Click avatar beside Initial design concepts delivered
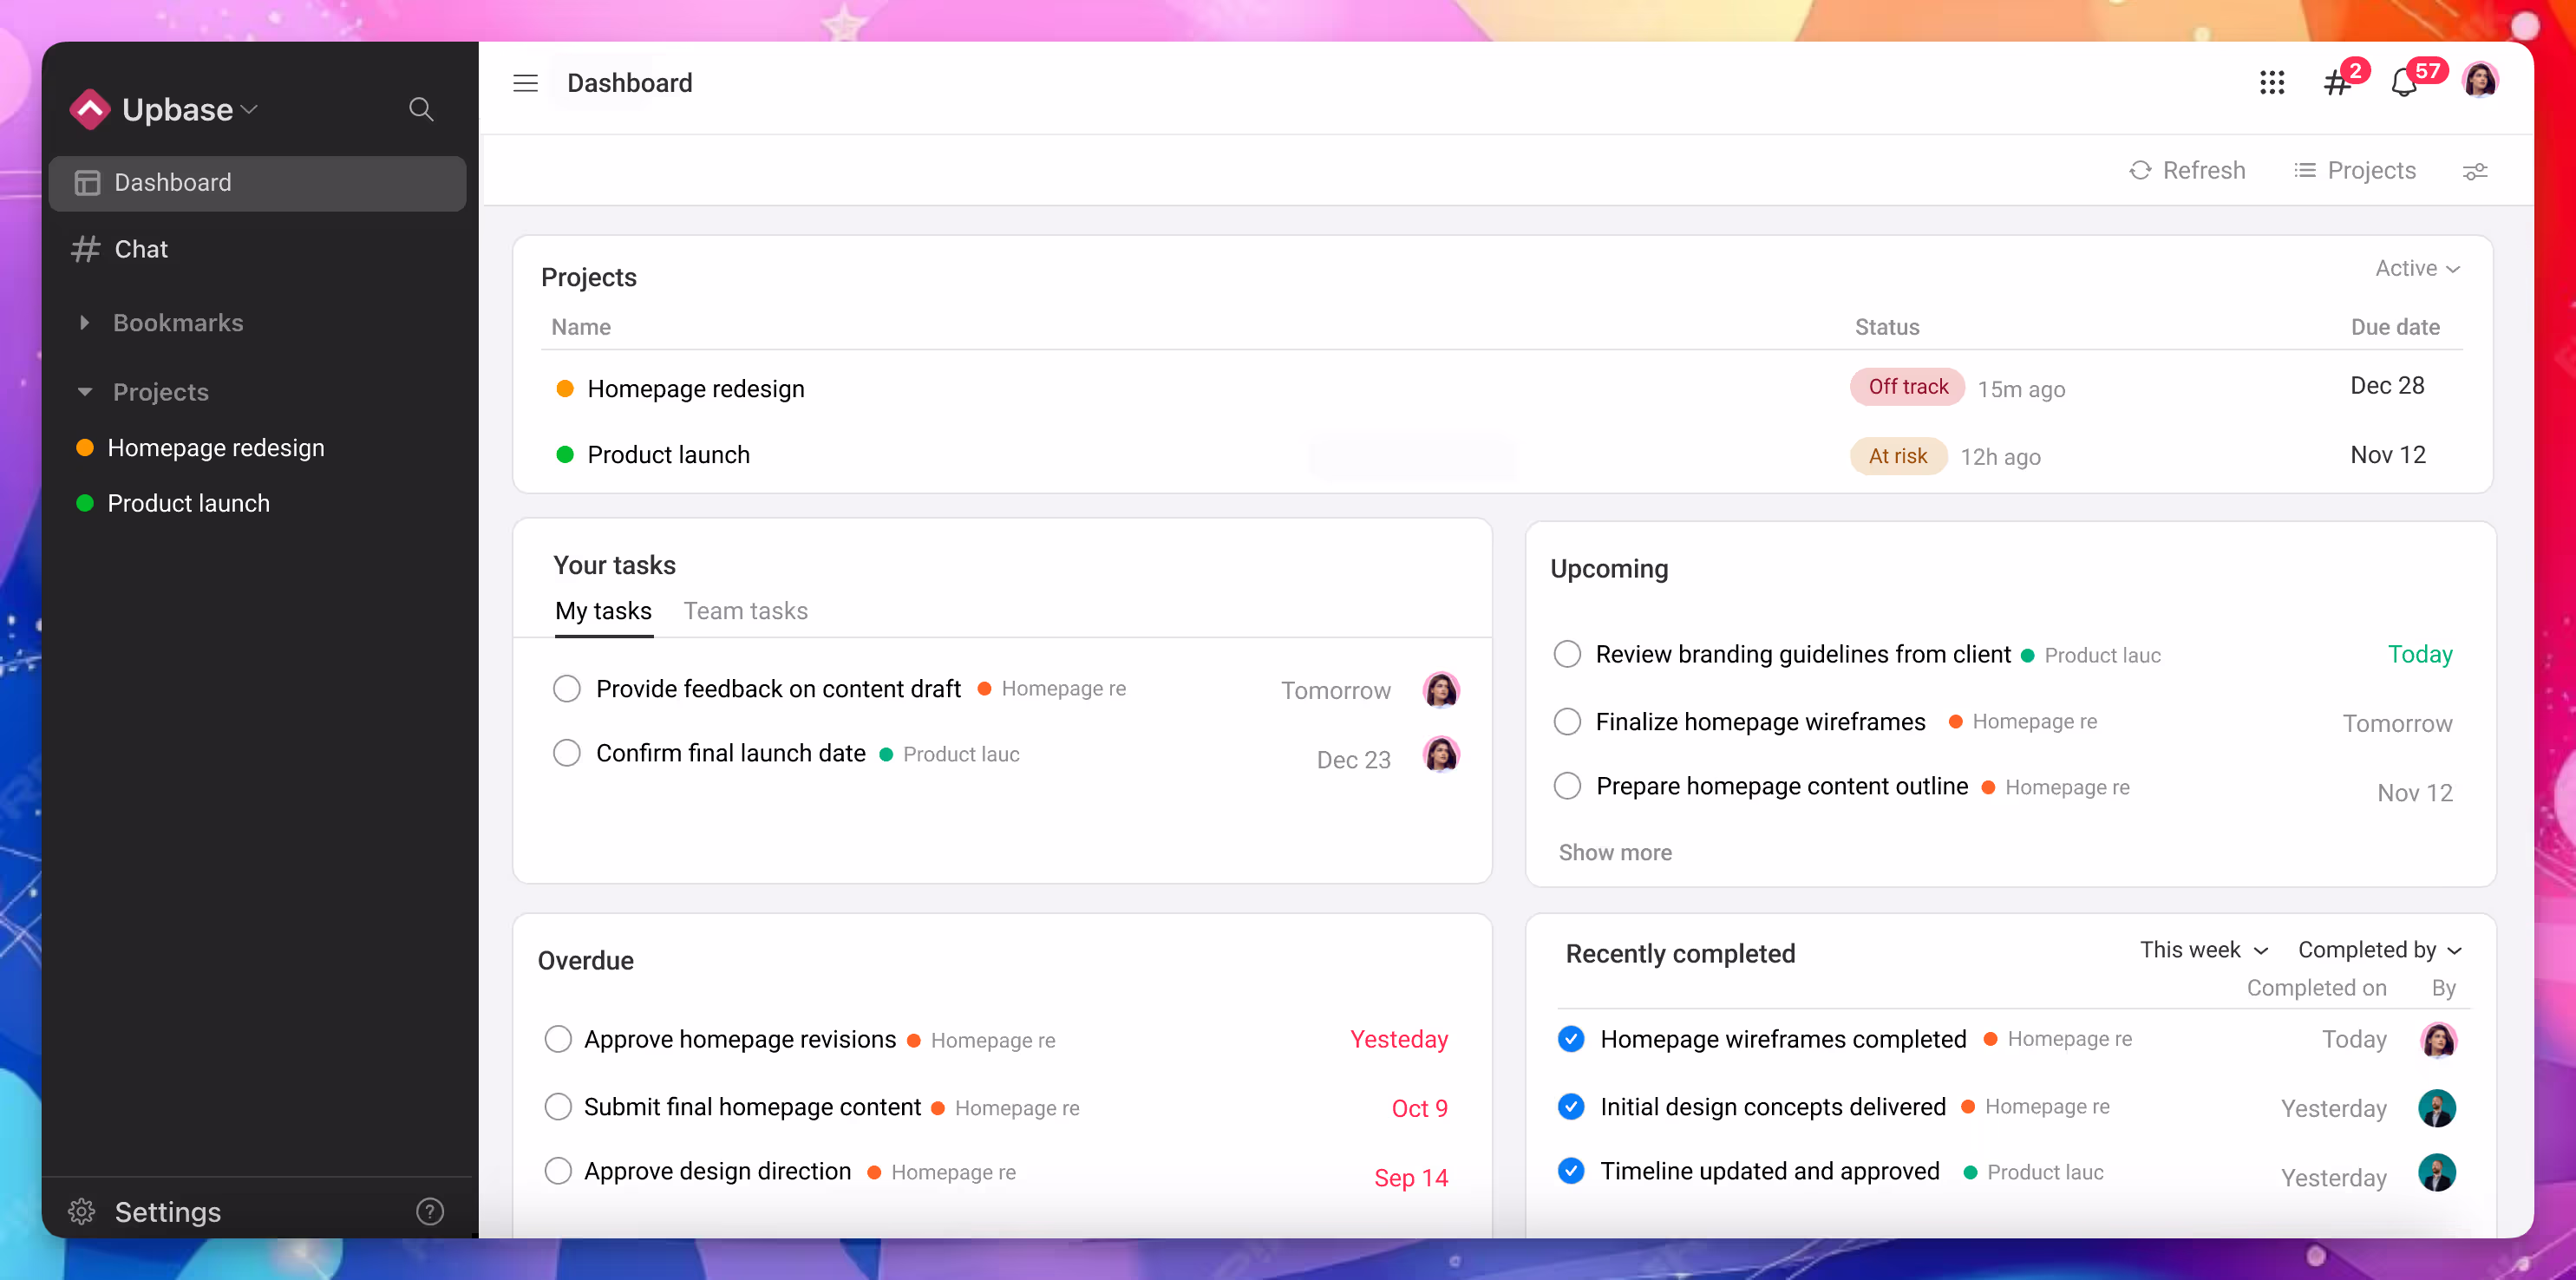 point(2436,1108)
